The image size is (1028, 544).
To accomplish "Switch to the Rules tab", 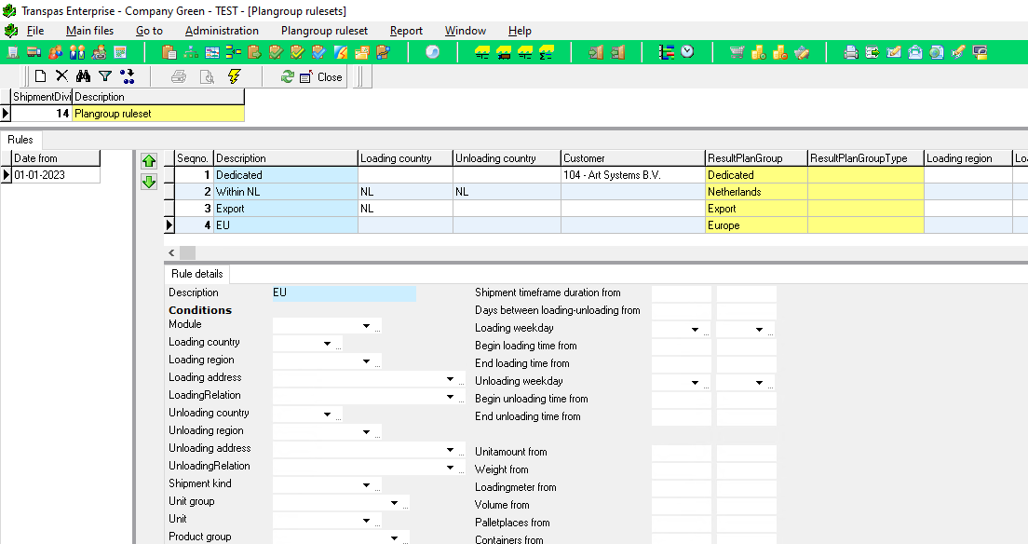I will 20,140.
